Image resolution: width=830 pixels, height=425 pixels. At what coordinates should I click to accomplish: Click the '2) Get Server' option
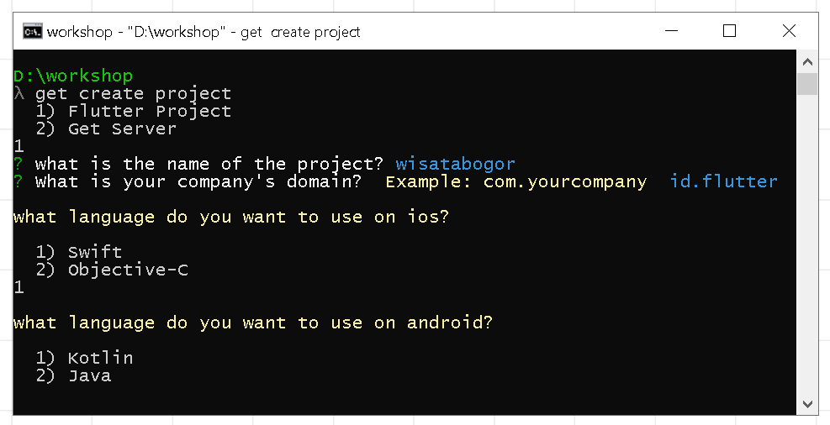tap(106, 129)
